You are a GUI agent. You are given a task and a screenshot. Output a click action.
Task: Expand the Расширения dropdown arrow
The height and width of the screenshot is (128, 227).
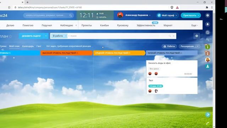(x=198, y=46)
